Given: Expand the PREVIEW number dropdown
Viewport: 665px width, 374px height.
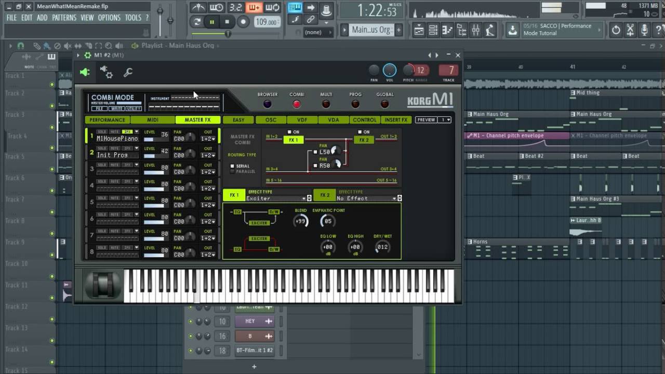Looking at the screenshot, I should [445, 120].
